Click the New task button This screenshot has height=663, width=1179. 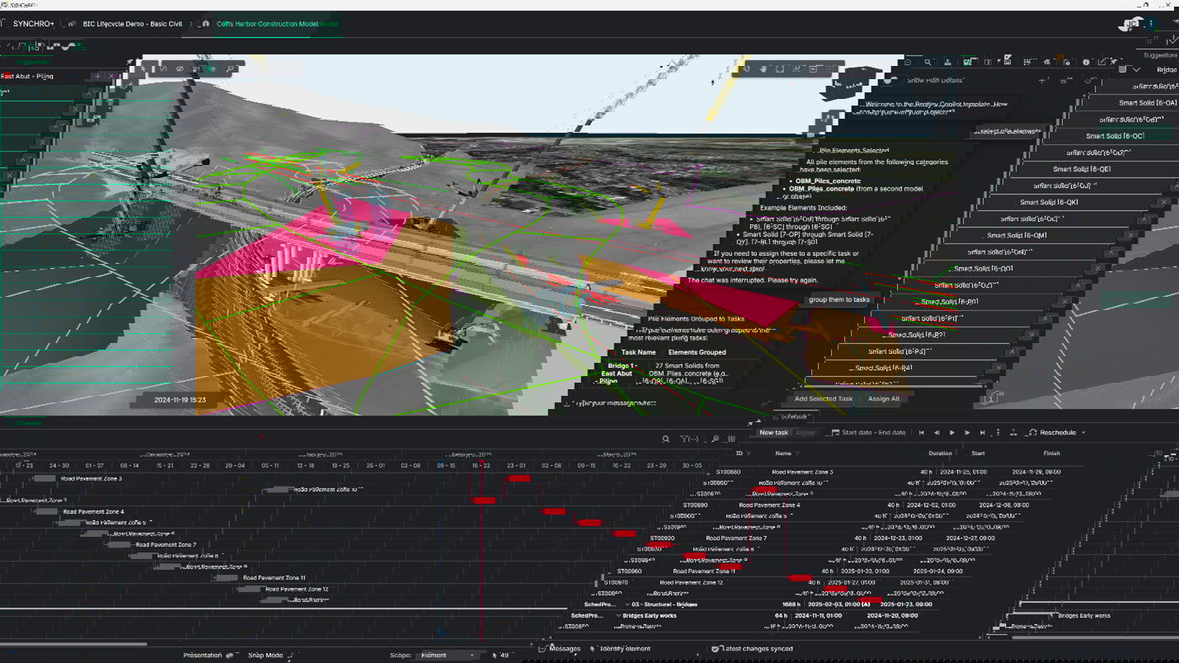tap(773, 431)
